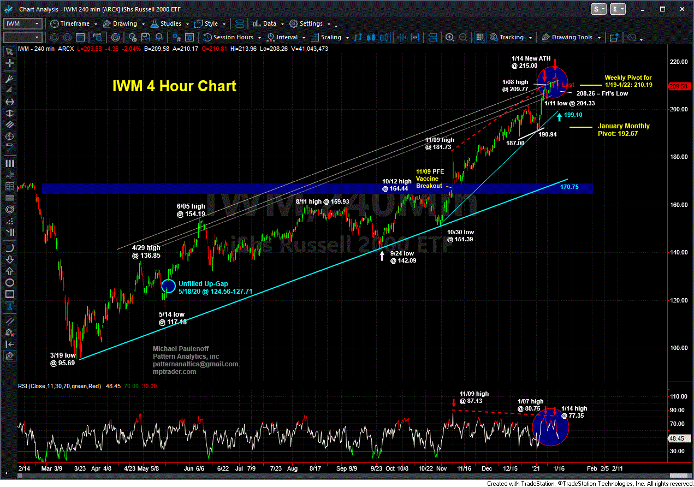Viewport: 694px width, 487px height.
Task: Pick the horizontal double-arrow measure tool
Action: pos(10,101)
